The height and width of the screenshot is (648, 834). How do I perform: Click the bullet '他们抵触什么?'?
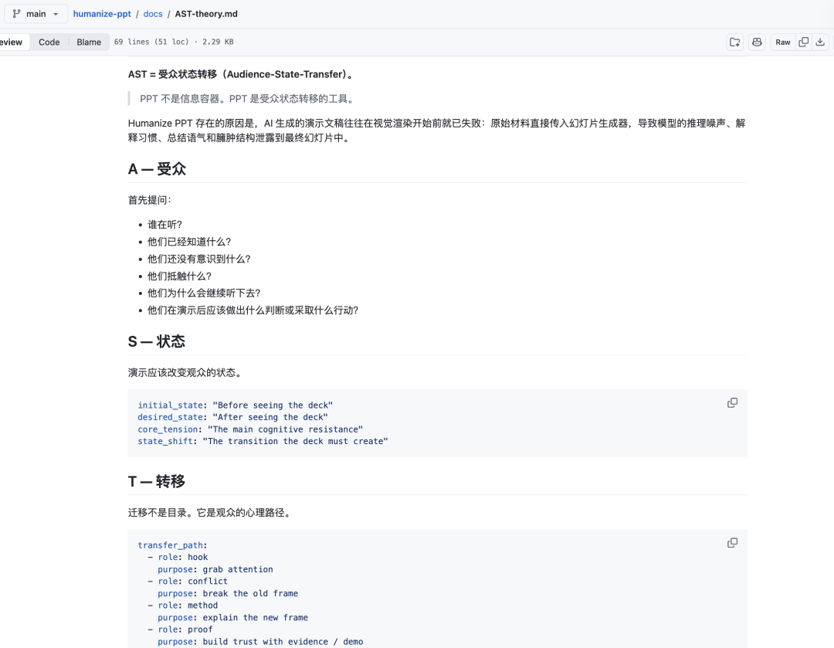(179, 277)
